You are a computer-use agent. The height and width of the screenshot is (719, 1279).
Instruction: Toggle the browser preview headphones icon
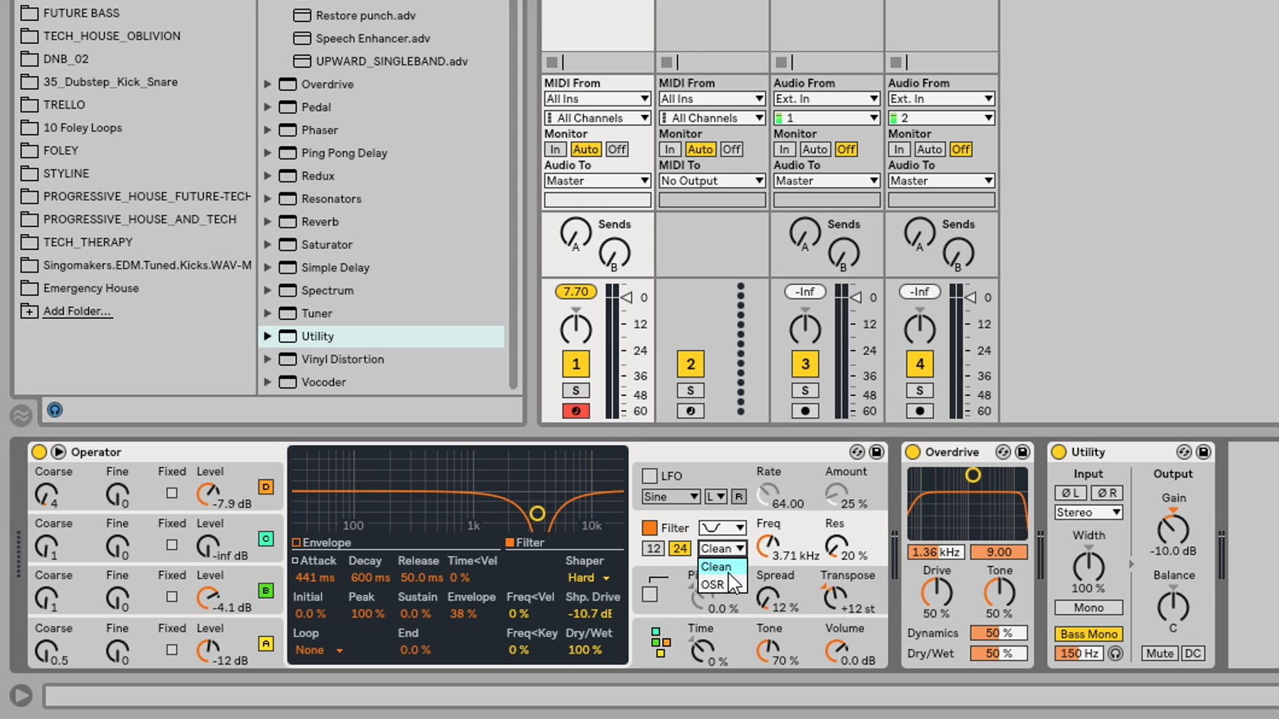(x=55, y=409)
